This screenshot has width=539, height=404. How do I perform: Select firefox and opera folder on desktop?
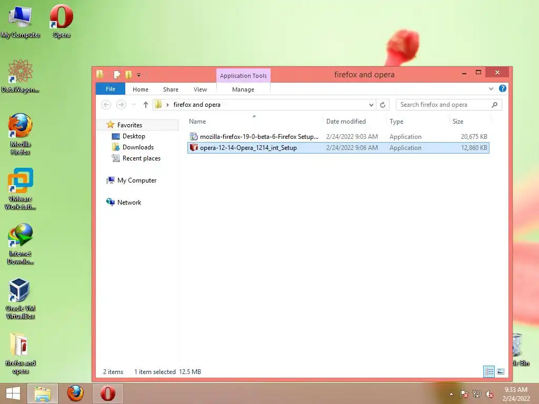point(21,354)
